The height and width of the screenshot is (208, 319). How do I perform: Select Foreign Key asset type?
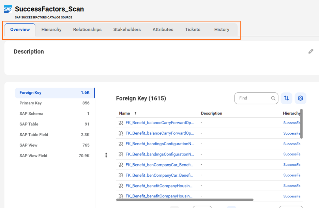[x=55, y=93]
